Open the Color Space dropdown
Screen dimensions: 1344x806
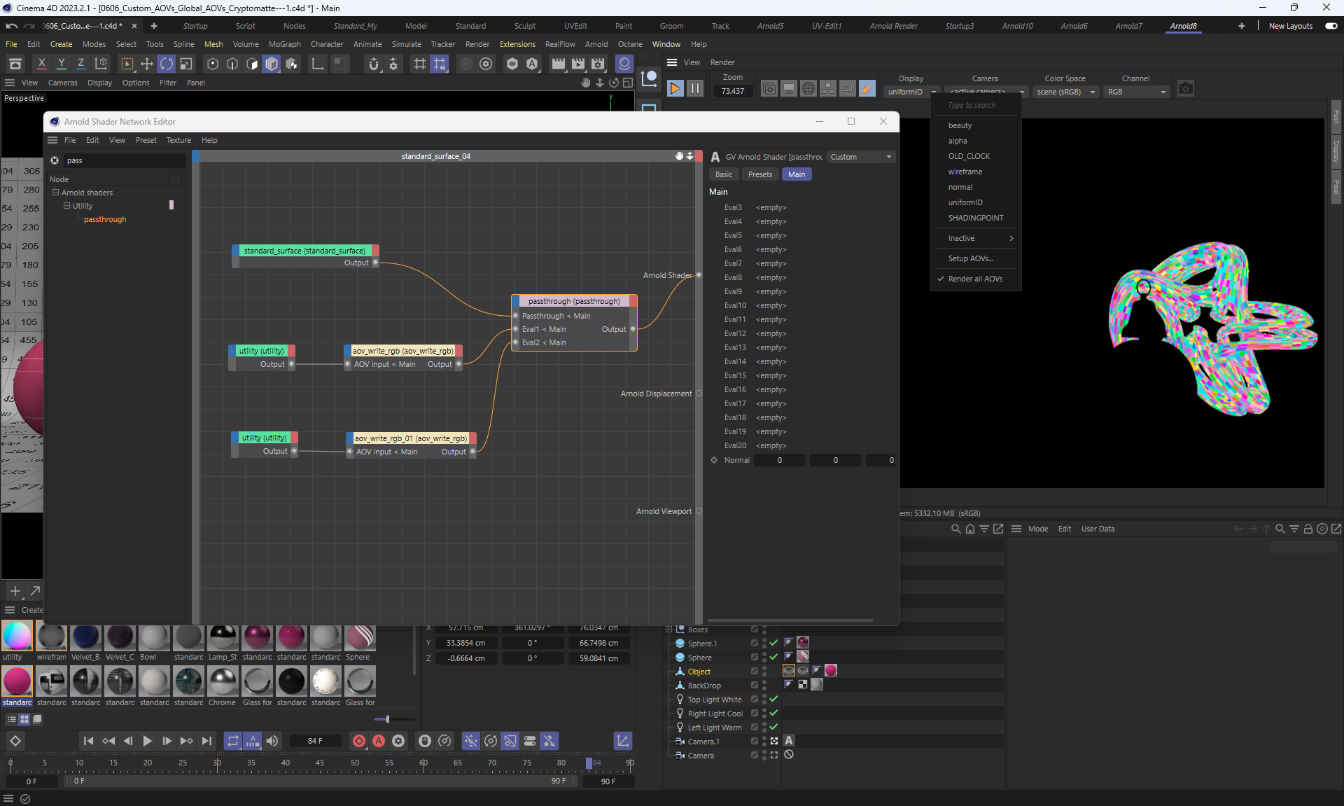click(x=1065, y=92)
